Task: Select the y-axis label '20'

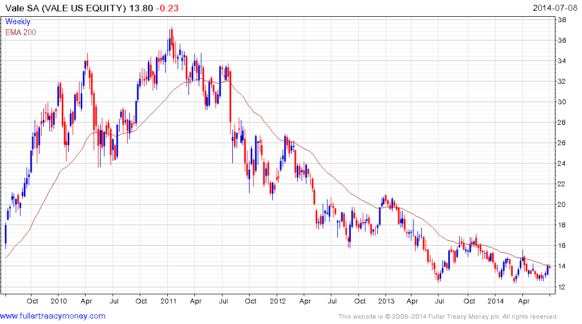Action: pyautogui.click(x=562, y=205)
